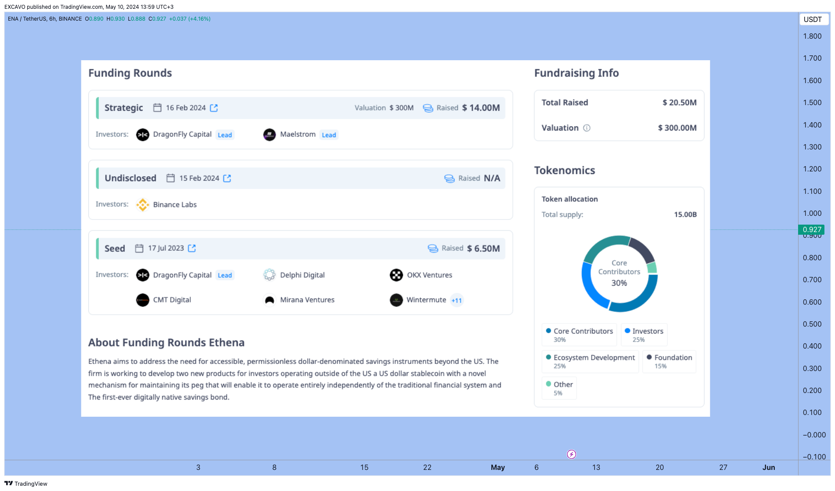Viewport: 835px width, 491px height.
Task: Click the Lead badge next to Maelstrom
Action: 329,135
